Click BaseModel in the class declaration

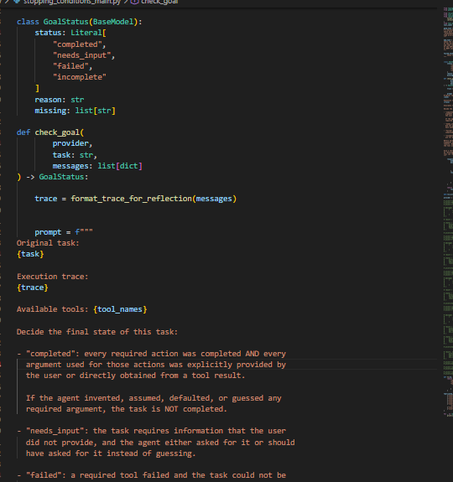pyautogui.click(x=113, y=22)
